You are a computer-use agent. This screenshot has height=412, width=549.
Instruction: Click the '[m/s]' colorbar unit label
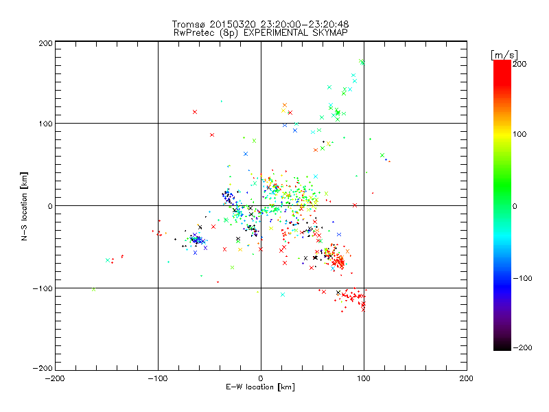(504, 55)
